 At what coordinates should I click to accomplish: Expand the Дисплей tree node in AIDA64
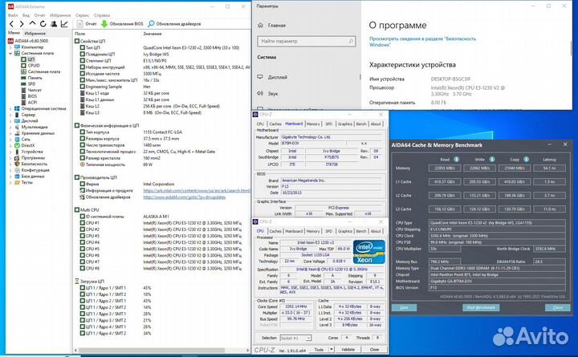coord(10,121)
